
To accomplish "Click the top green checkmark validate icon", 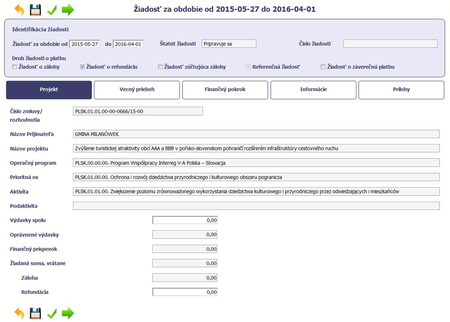I will pyautogui.click(x=52, y=10).
